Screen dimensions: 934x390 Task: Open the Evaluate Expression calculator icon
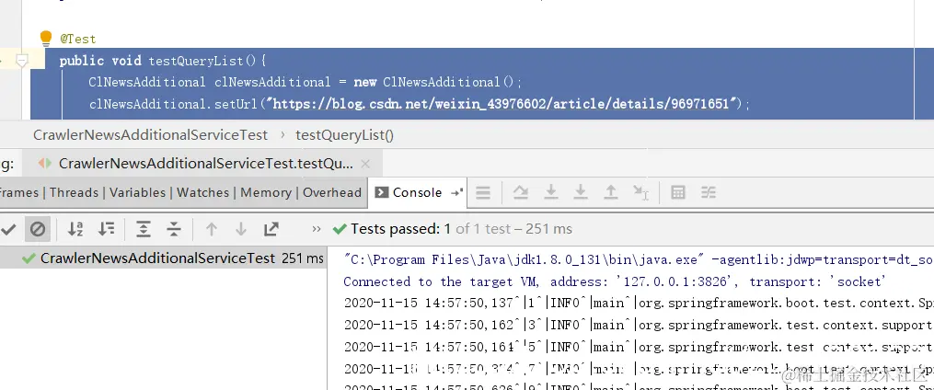678,192
